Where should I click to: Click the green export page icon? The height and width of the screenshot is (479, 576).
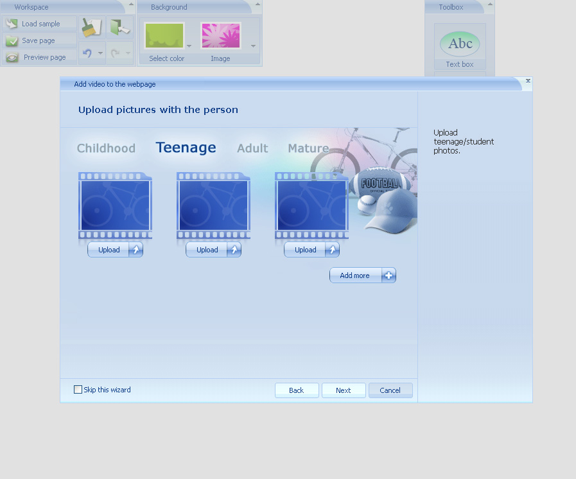[x=119, y=27]
